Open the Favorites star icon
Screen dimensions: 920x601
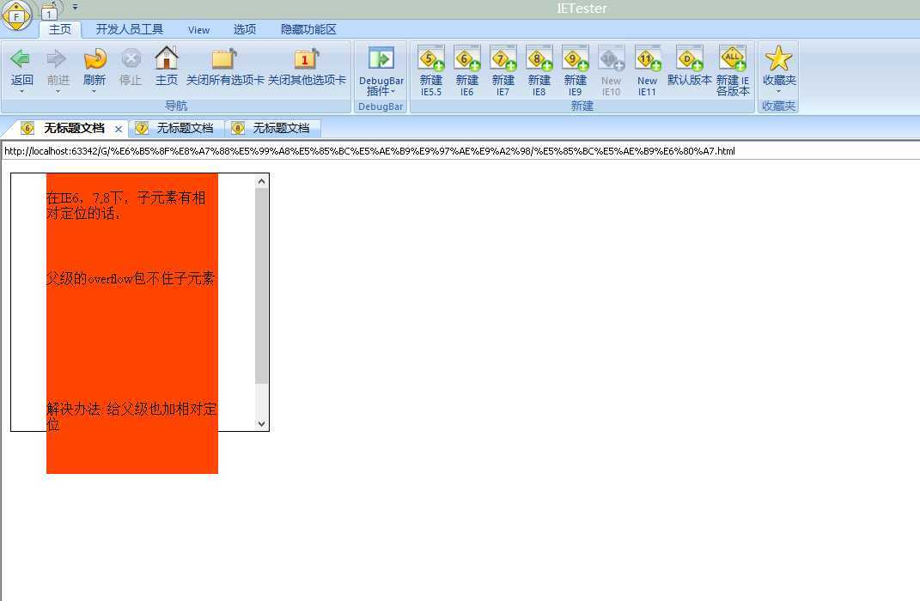(x=778, y=58)
